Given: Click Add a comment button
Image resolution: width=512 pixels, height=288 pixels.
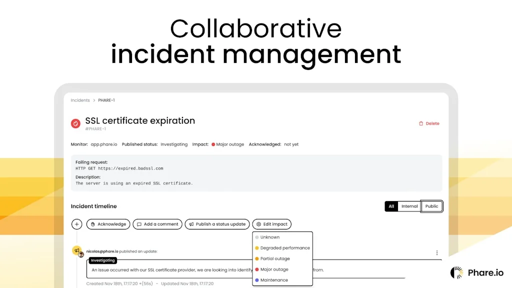Looking at the screenshot, I should click(157, 224).
